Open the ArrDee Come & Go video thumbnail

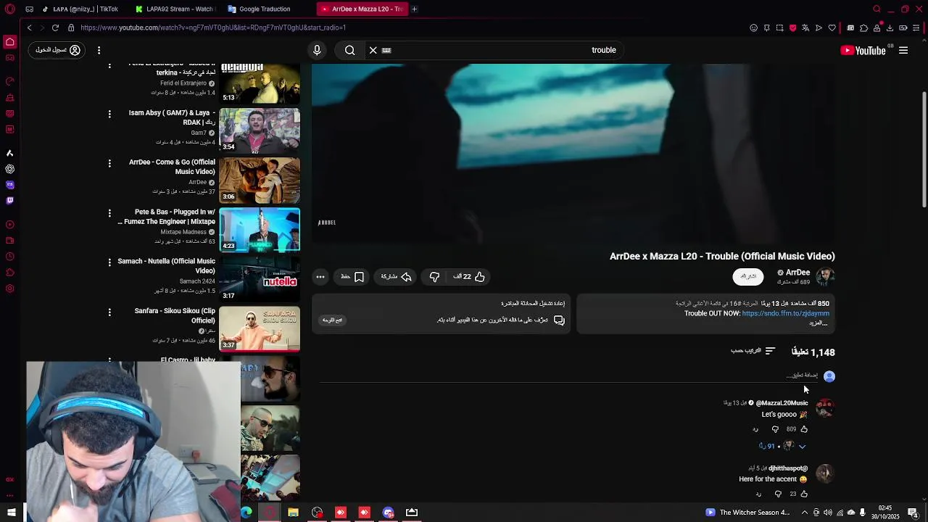coord(260,180)
